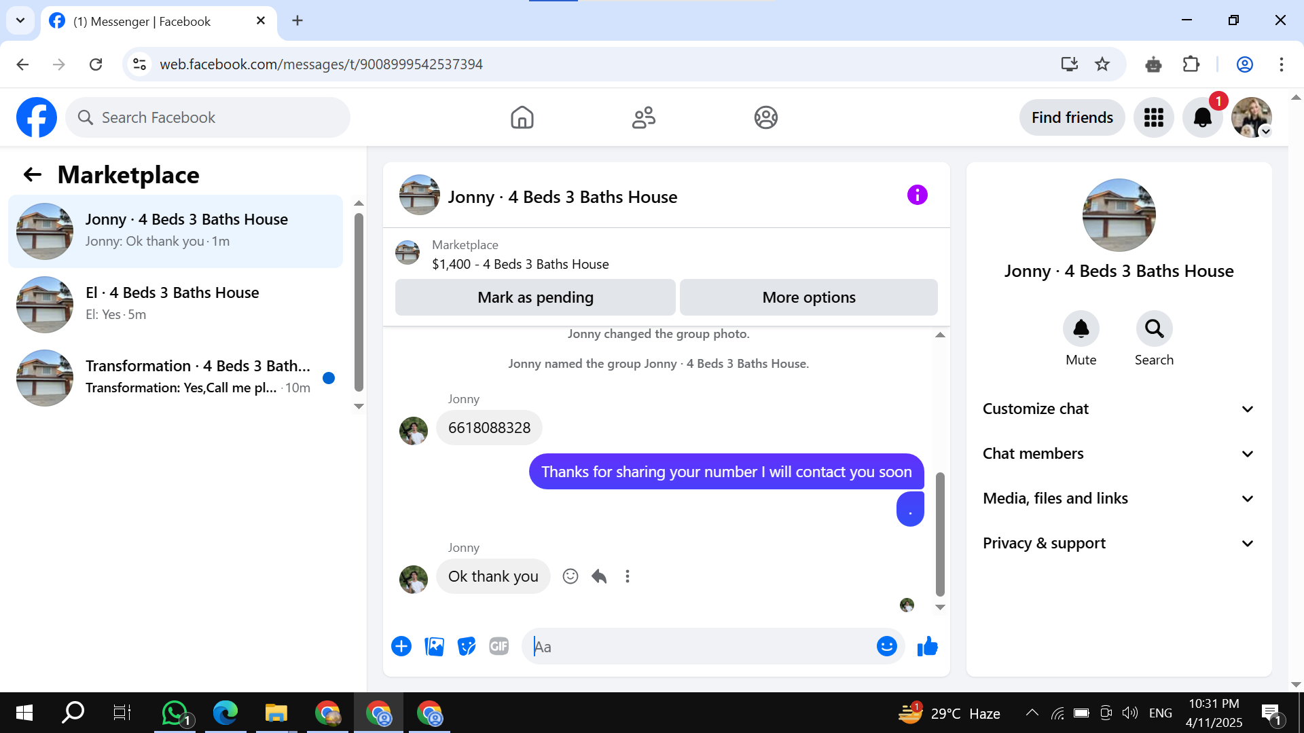Viewport: 1304px width, 733px height.
Task: Choose a GIF from the GIF icon
Action: click(x=499, y=646)
